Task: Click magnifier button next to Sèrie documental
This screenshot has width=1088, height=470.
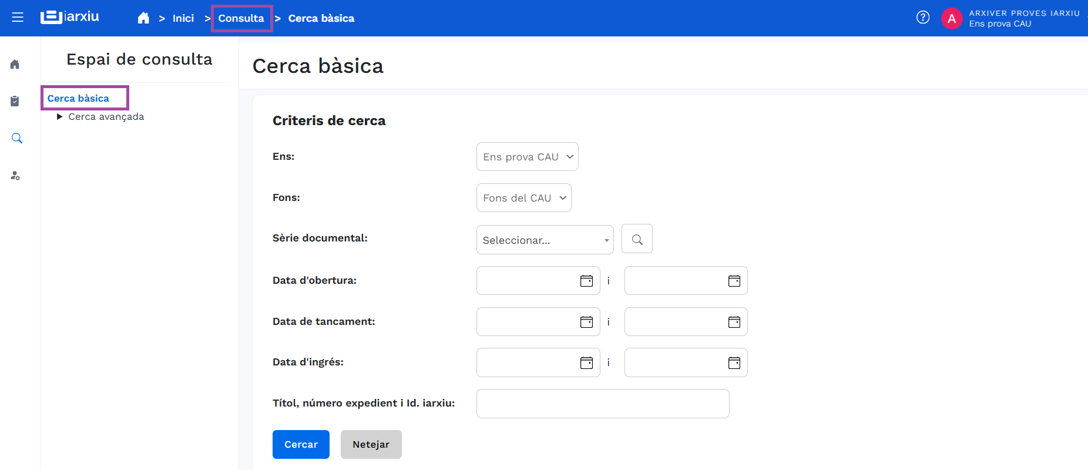Action: click(637, 239)
